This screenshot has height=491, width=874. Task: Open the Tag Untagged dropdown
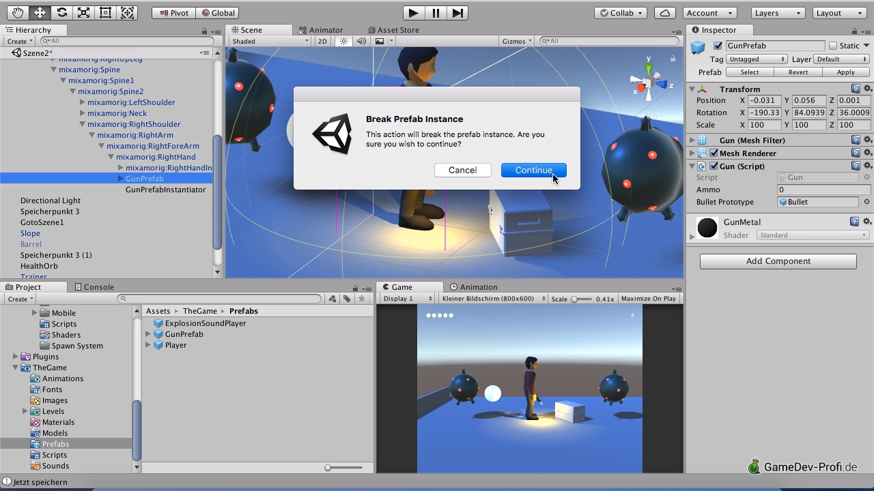tap(757, 59)
